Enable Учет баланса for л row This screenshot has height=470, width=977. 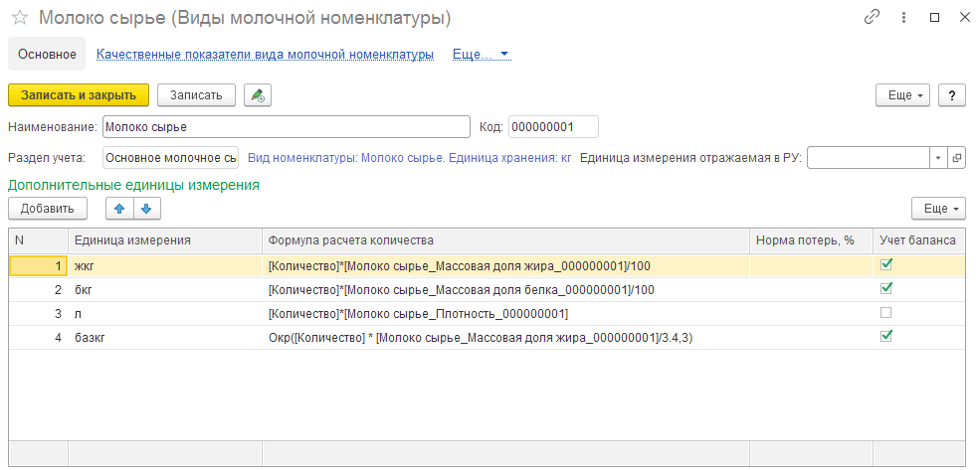[886, 313]
